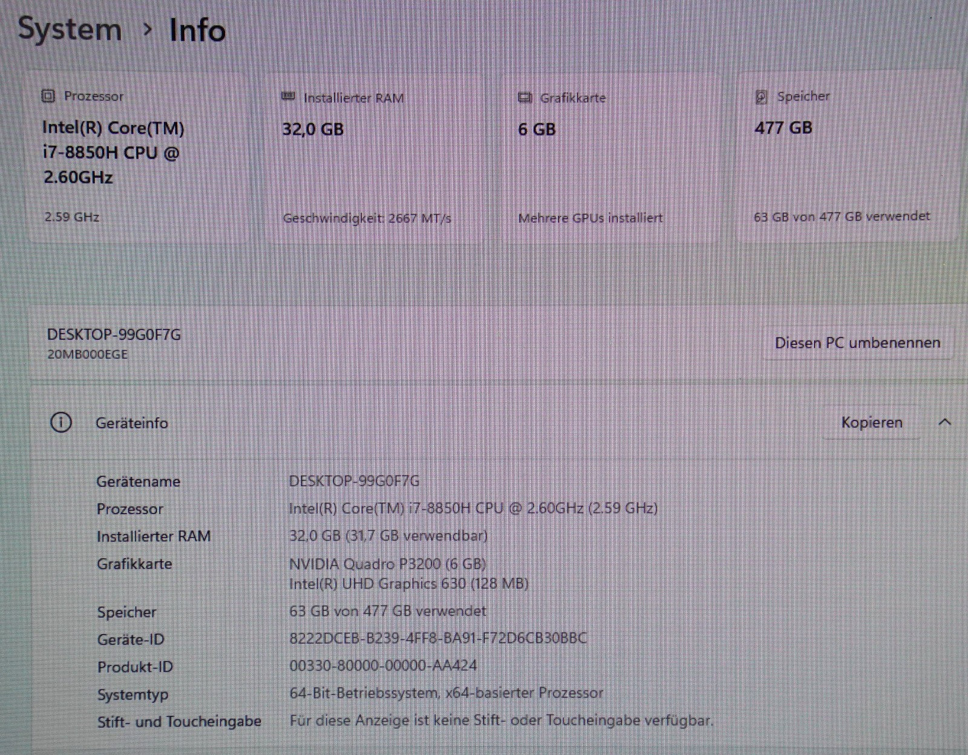Select 'NVIDIA Quadro P3200 (6 GB)' text
The height and width of the screenshot is (755, 968).
point(387,564)
